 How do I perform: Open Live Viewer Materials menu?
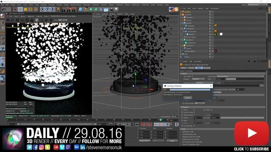[x=31, y=16]
